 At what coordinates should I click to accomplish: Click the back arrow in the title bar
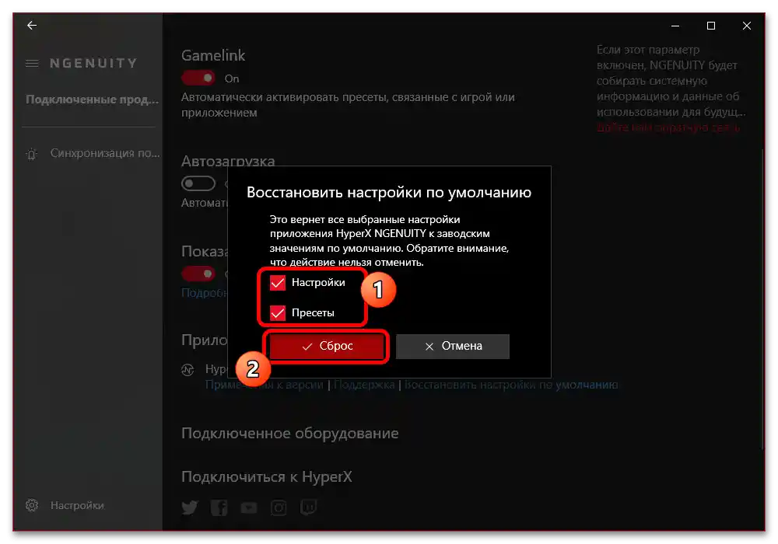[x=32, y=26]
